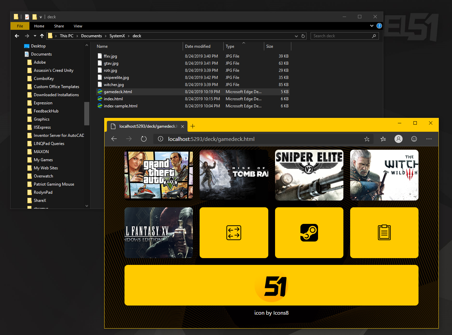Viewport: 452px width, 335px height.
Task: Open the browser profile avatar icon
Action: point(399,139)
